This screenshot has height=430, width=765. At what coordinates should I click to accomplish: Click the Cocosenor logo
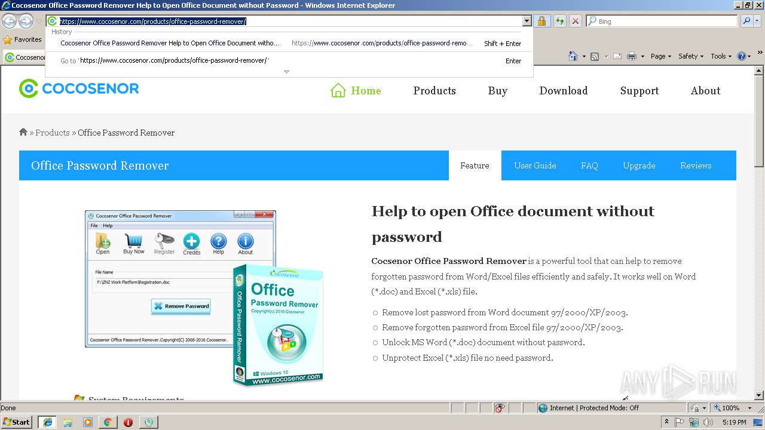[x=79, y=88]
